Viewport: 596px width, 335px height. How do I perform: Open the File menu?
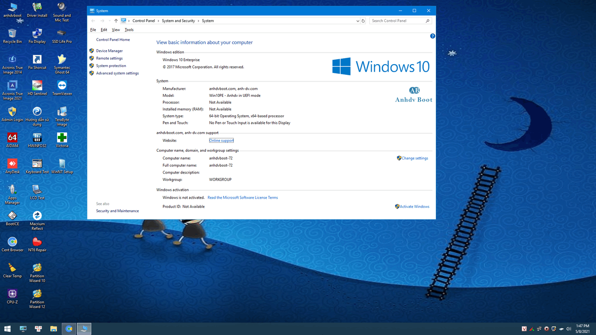click(93, 30)
